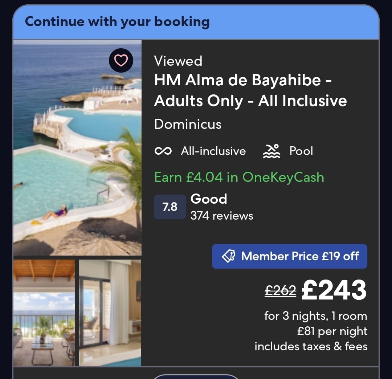Tap the £243 discounted price
392x379 pixels.
(x=334, y=290)
